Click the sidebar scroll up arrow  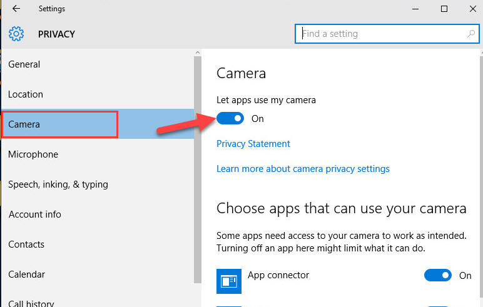[198, 53]
